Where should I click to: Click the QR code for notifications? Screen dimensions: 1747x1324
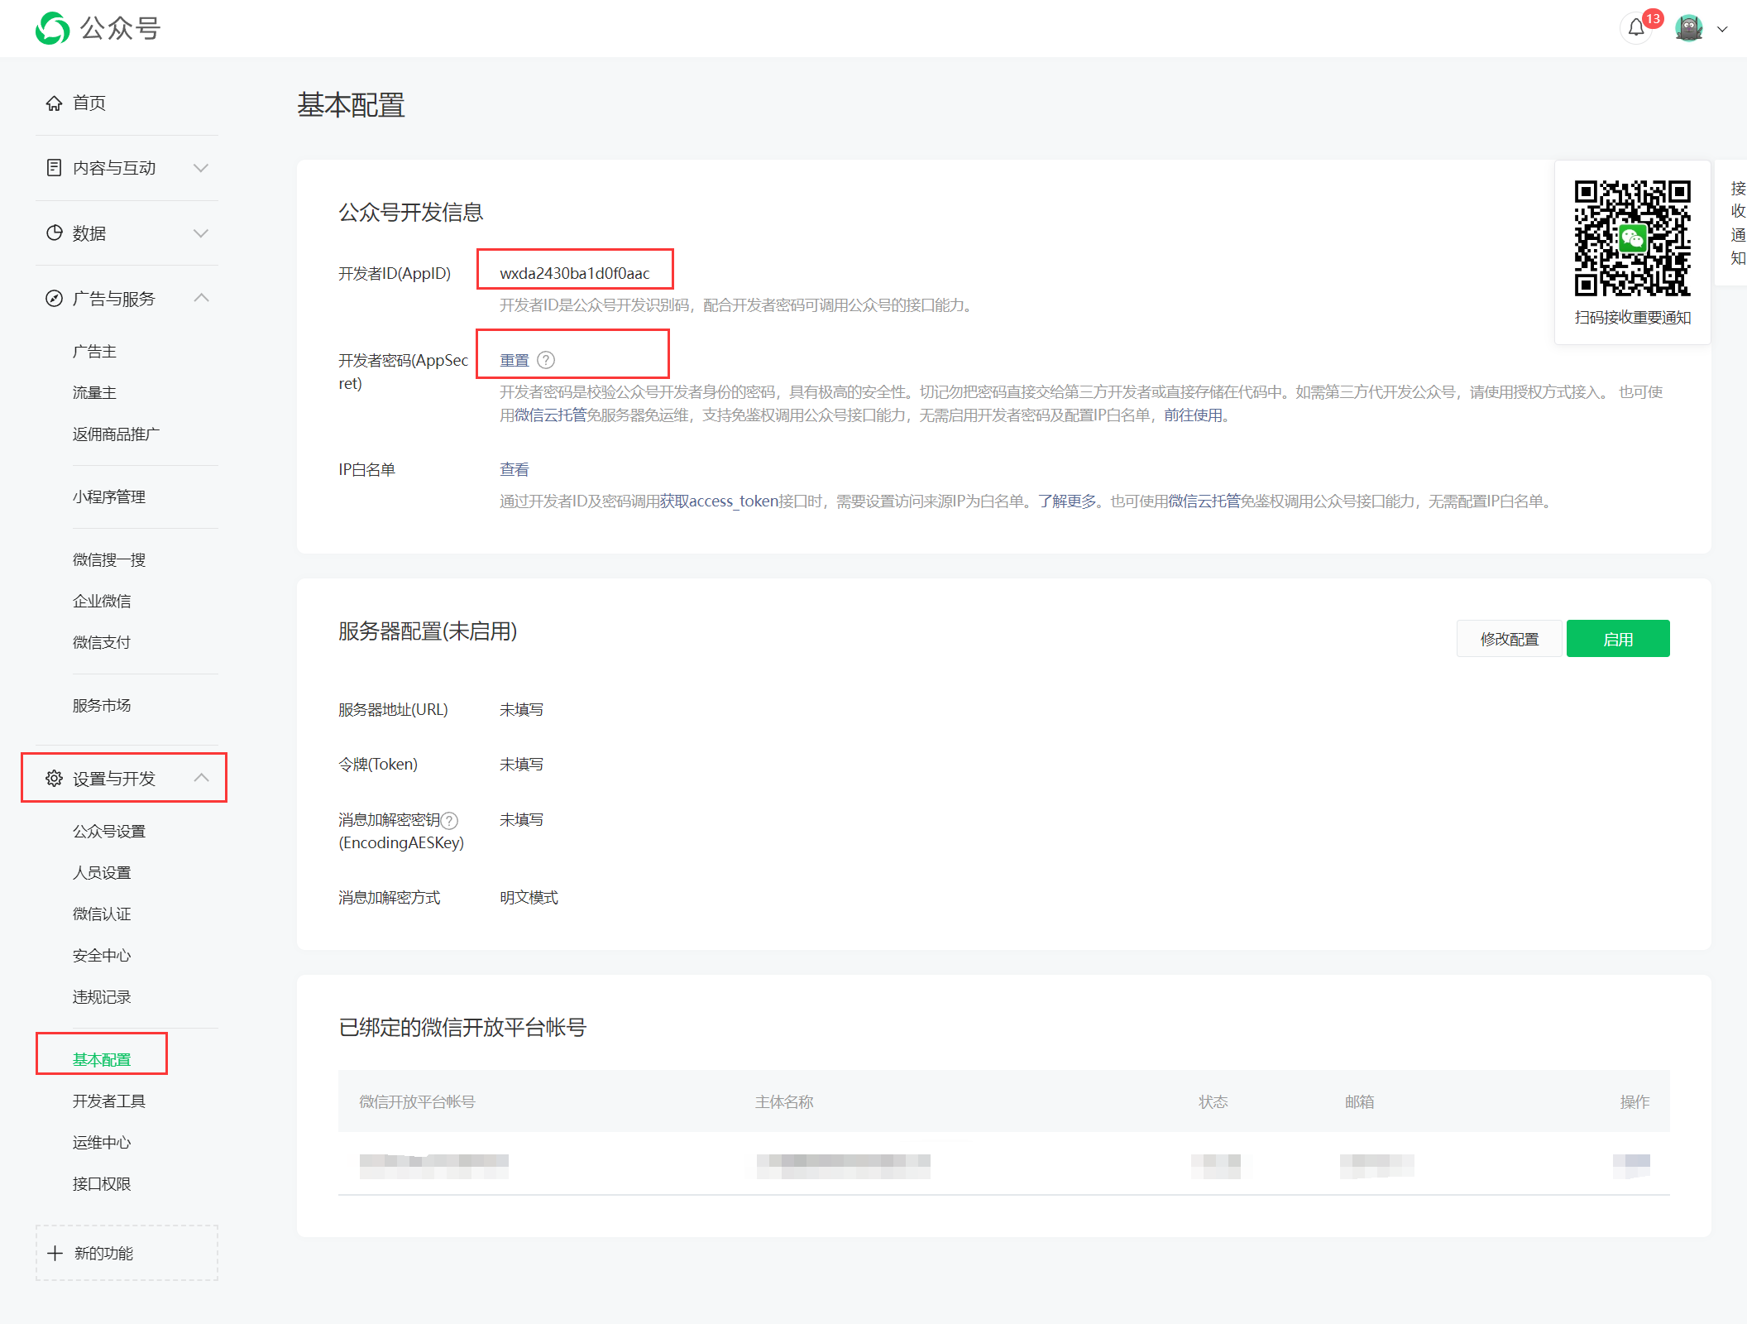[x=1632, y=238]
